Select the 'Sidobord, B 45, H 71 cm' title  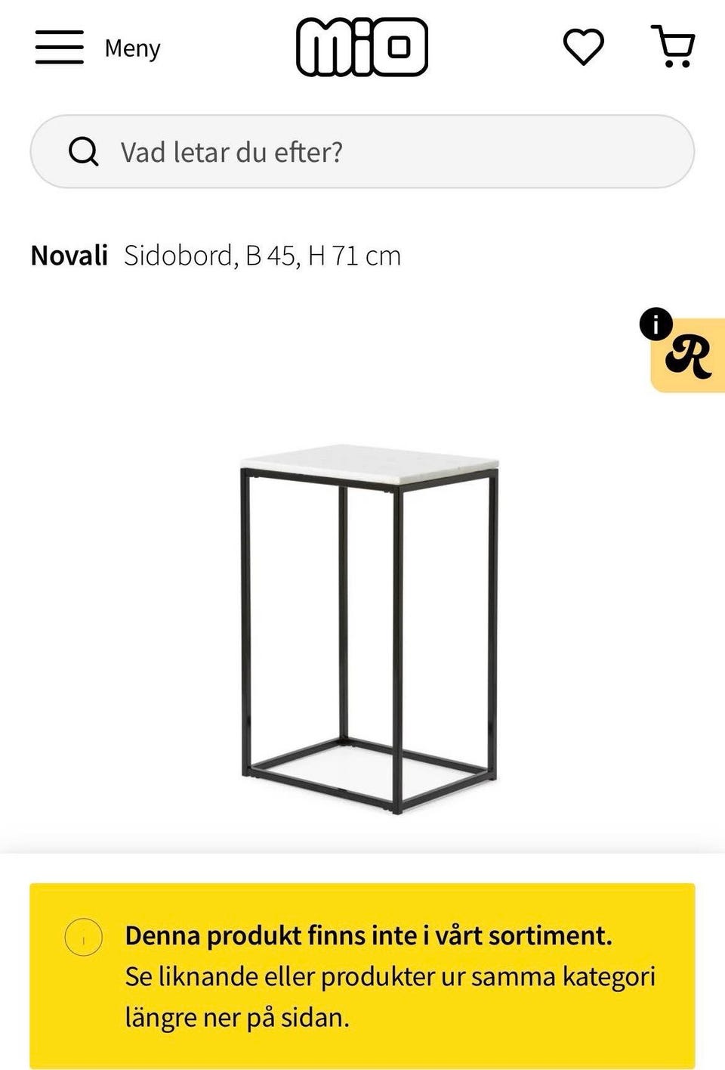pos(262,256)
